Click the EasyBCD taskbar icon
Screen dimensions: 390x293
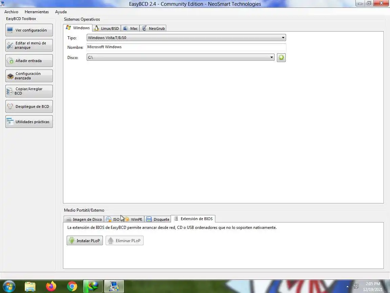114,286
